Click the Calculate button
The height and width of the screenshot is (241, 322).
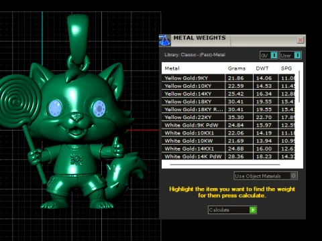click(x=232, y=210)
